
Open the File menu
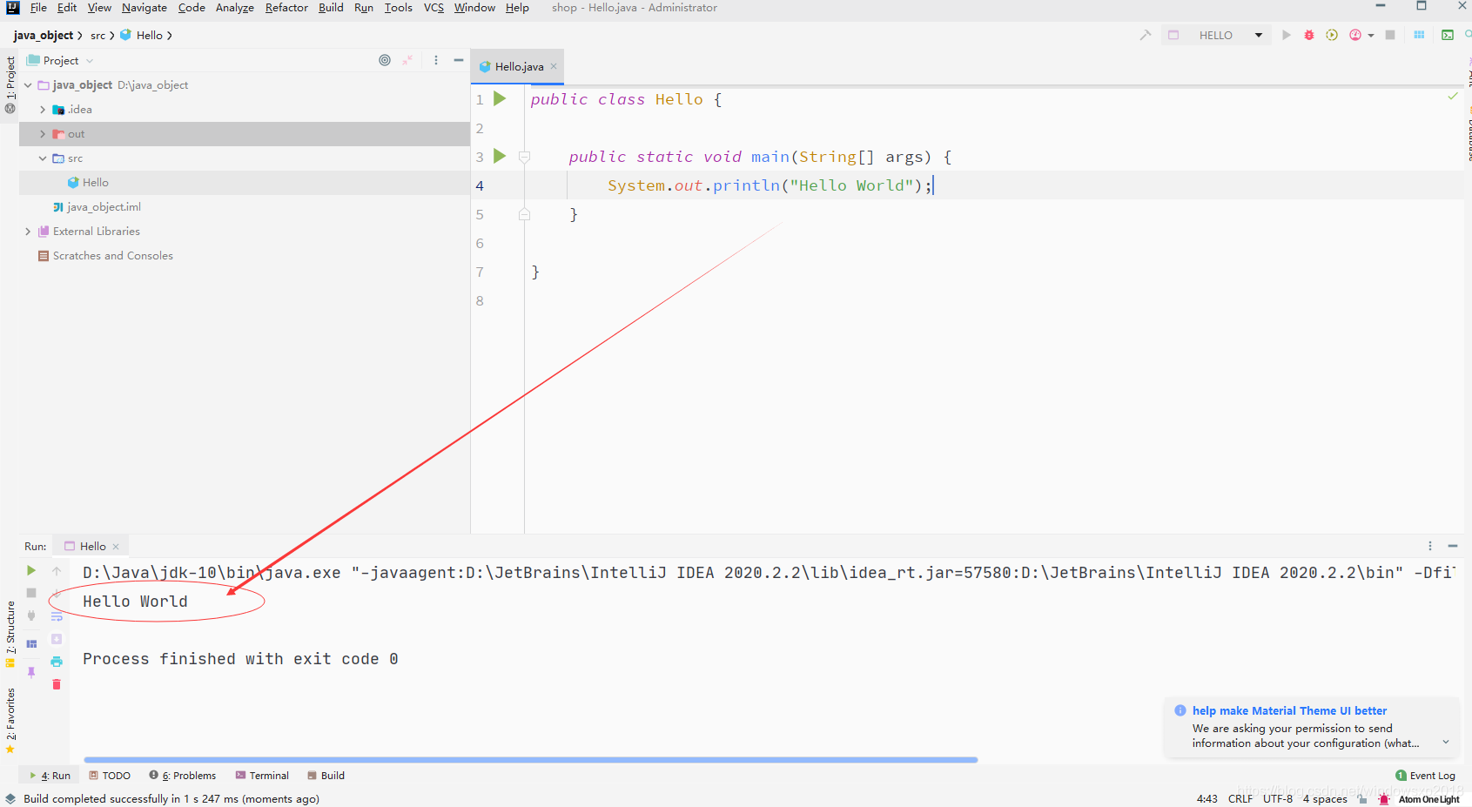pyautogui.click(x=38, y=8)
